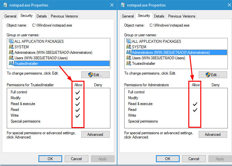The height and width of the screenshot is (166, 232).
Task: Click Read & execute row in right window
Action: click(176, 104)
